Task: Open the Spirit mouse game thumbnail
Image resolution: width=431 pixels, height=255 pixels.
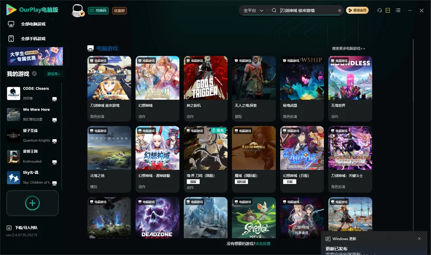Action: pos(254,218)
